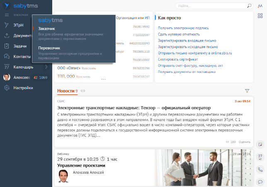Click Сдать нулевую отчетность link

[x=179, y=34]
